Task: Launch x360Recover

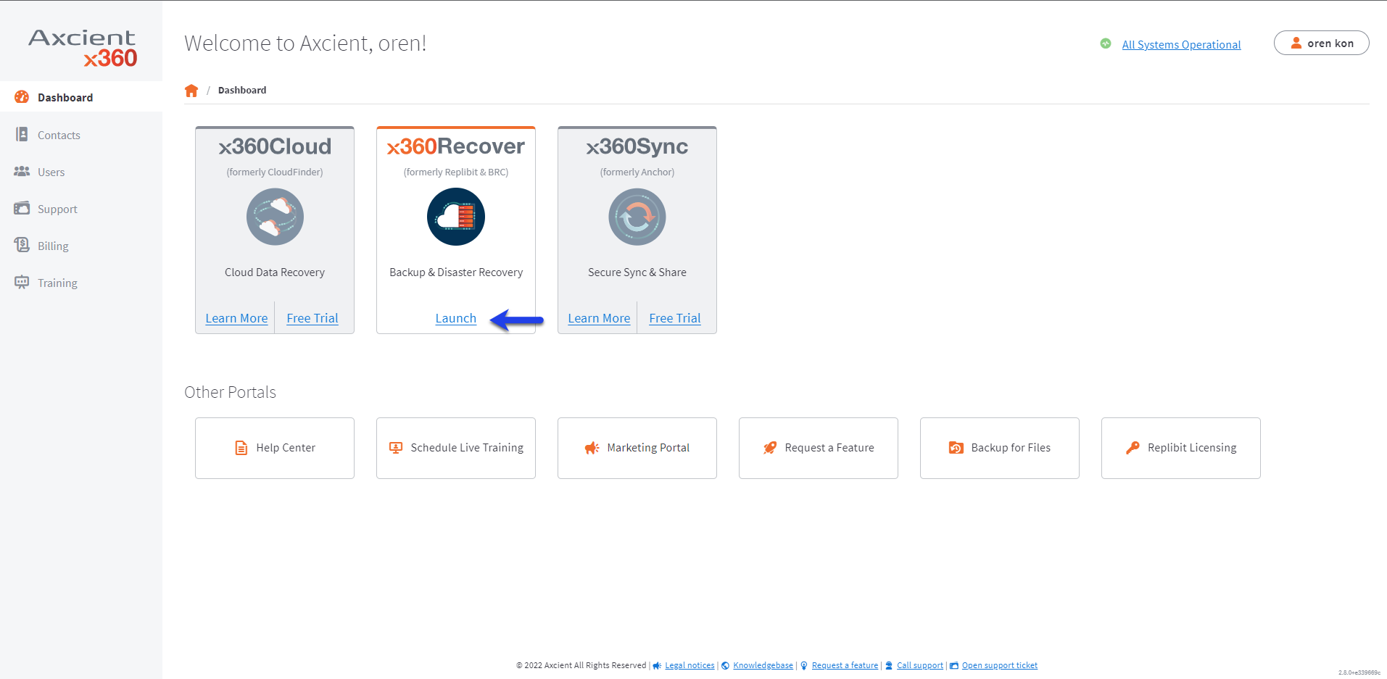Action: (456, 318)
